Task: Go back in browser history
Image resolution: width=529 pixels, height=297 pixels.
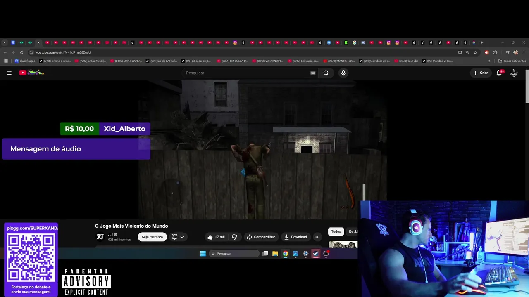Action: click(x=5, y=52)
